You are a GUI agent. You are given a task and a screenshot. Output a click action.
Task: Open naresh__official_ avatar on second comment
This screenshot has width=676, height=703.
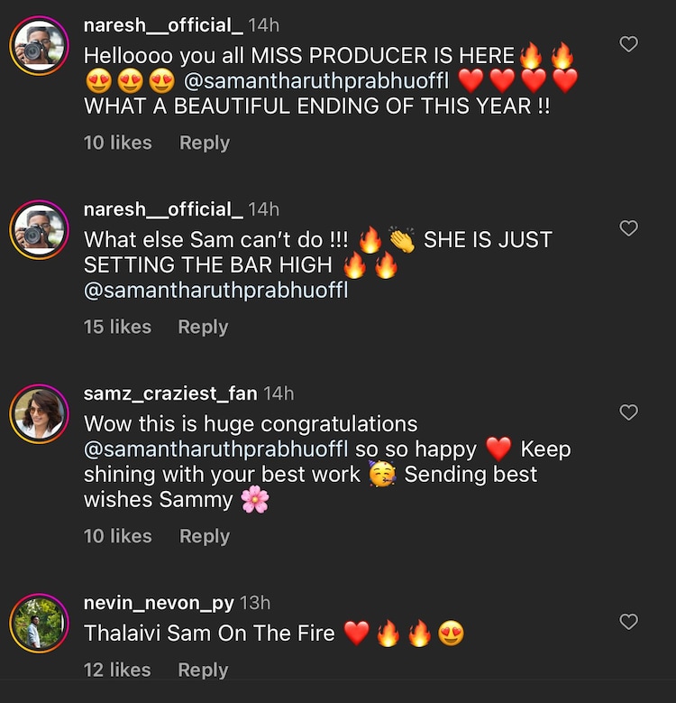(x=40, y=230)
